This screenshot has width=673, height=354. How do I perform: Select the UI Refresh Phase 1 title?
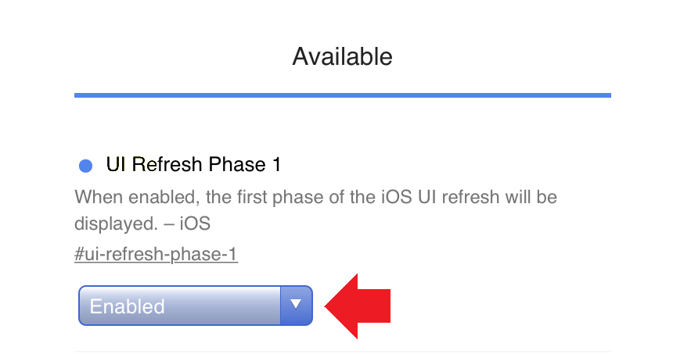(x=193, y=165)
